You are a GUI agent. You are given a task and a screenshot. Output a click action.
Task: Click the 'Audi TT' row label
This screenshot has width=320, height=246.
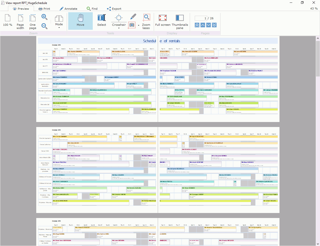tap(45, 66)
